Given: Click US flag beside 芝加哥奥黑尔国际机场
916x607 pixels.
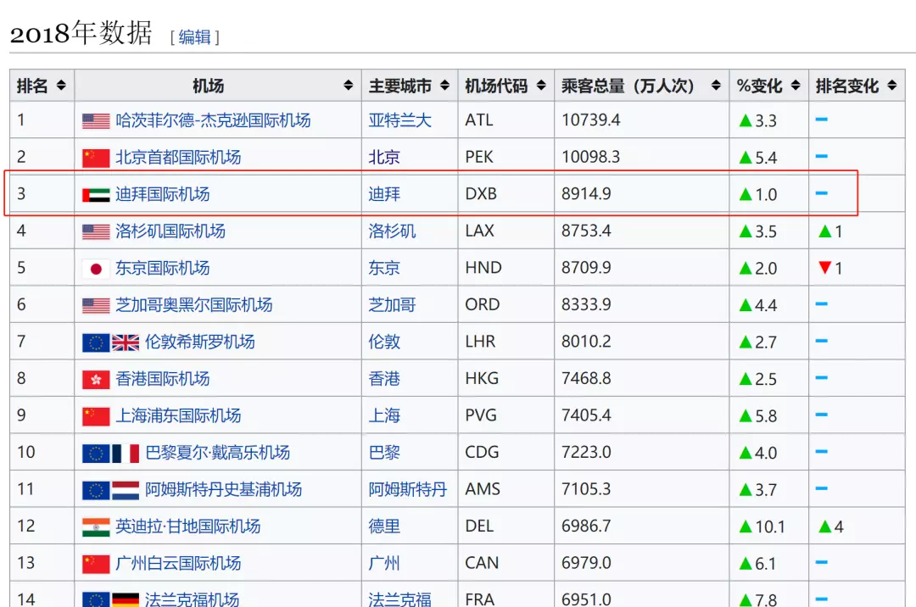Looking at the screenshot, I should pyautogui.click(x=96, y=305).
